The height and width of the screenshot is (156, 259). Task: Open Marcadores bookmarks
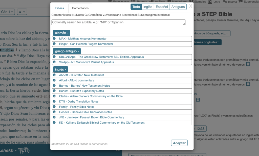pos(180,1)
